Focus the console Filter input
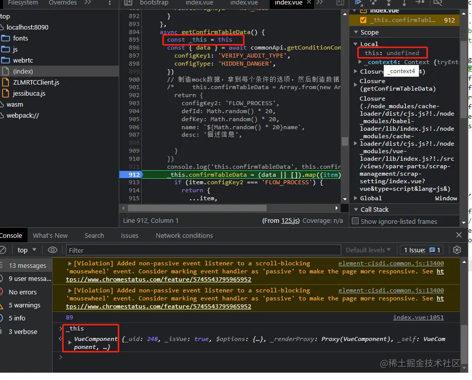472x380 pixels. (x=203, y=250)
